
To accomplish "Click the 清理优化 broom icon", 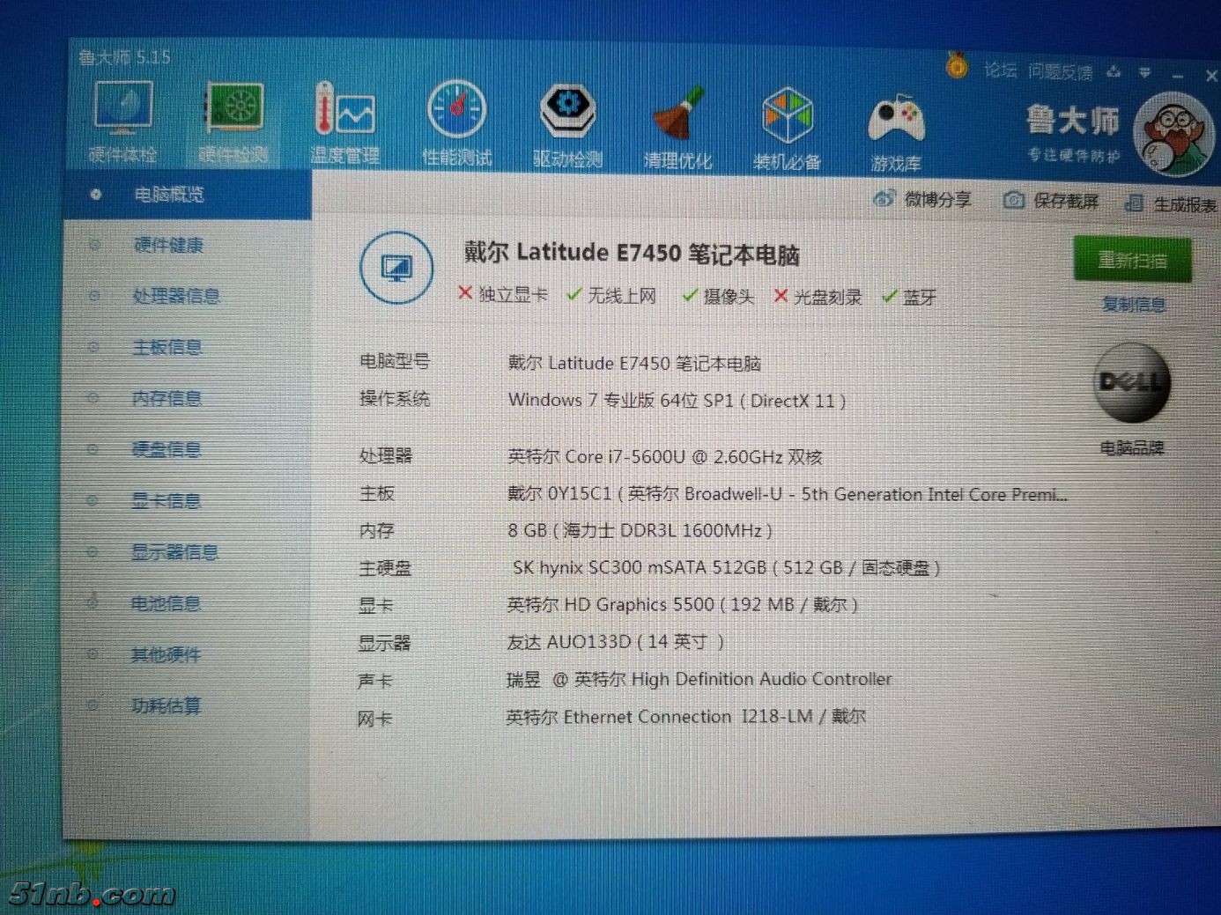I will (x=677, y=123).
